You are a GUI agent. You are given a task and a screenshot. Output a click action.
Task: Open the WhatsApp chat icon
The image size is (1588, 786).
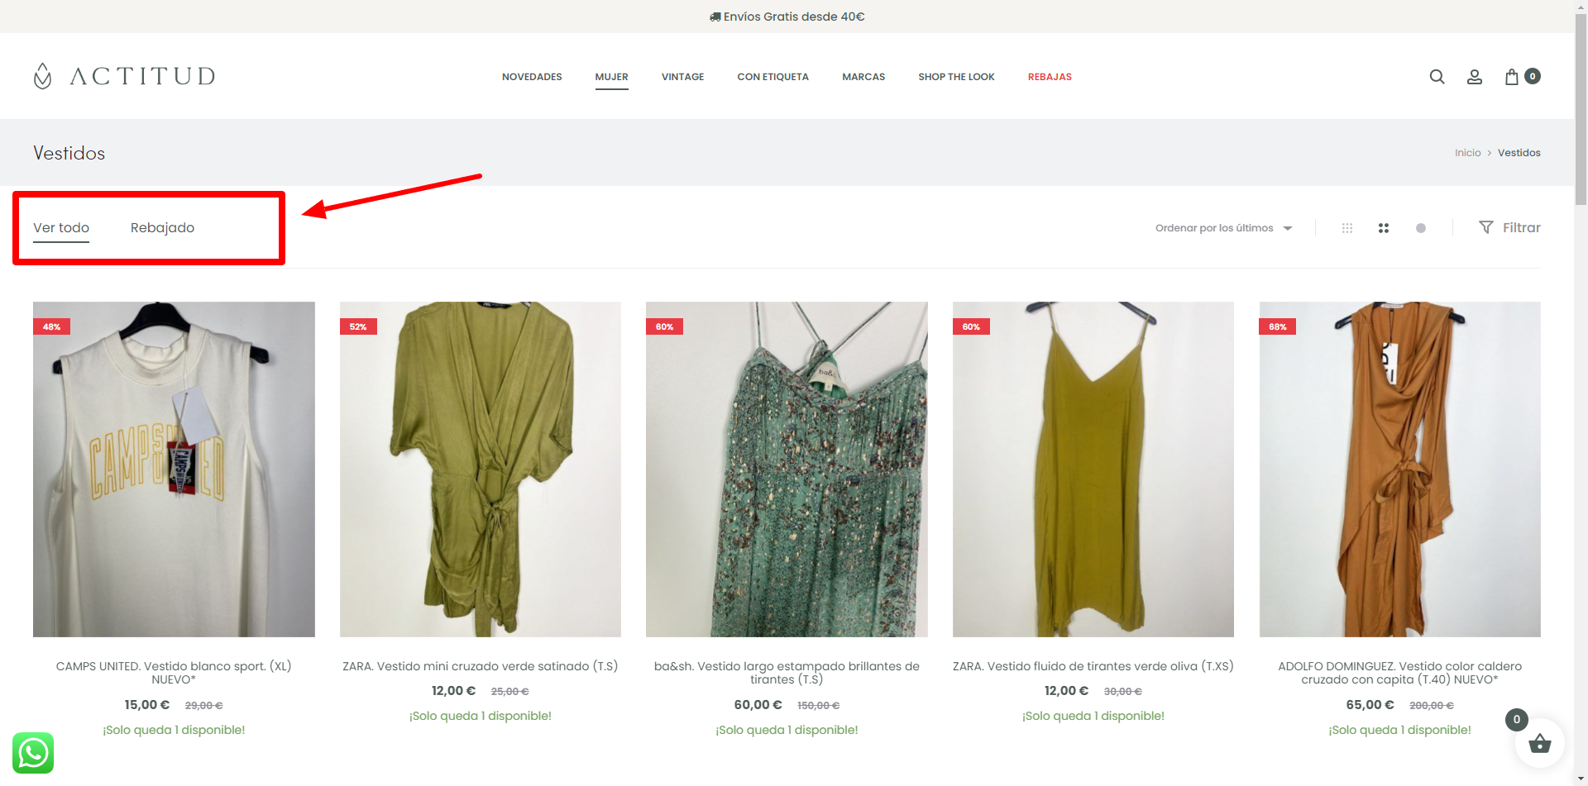click(33, 753)
